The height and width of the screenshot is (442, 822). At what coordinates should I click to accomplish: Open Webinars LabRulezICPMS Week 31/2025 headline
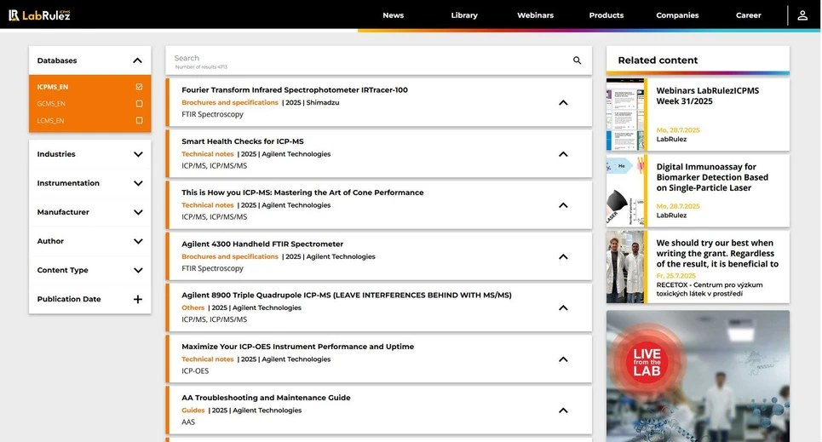[707, 96]
